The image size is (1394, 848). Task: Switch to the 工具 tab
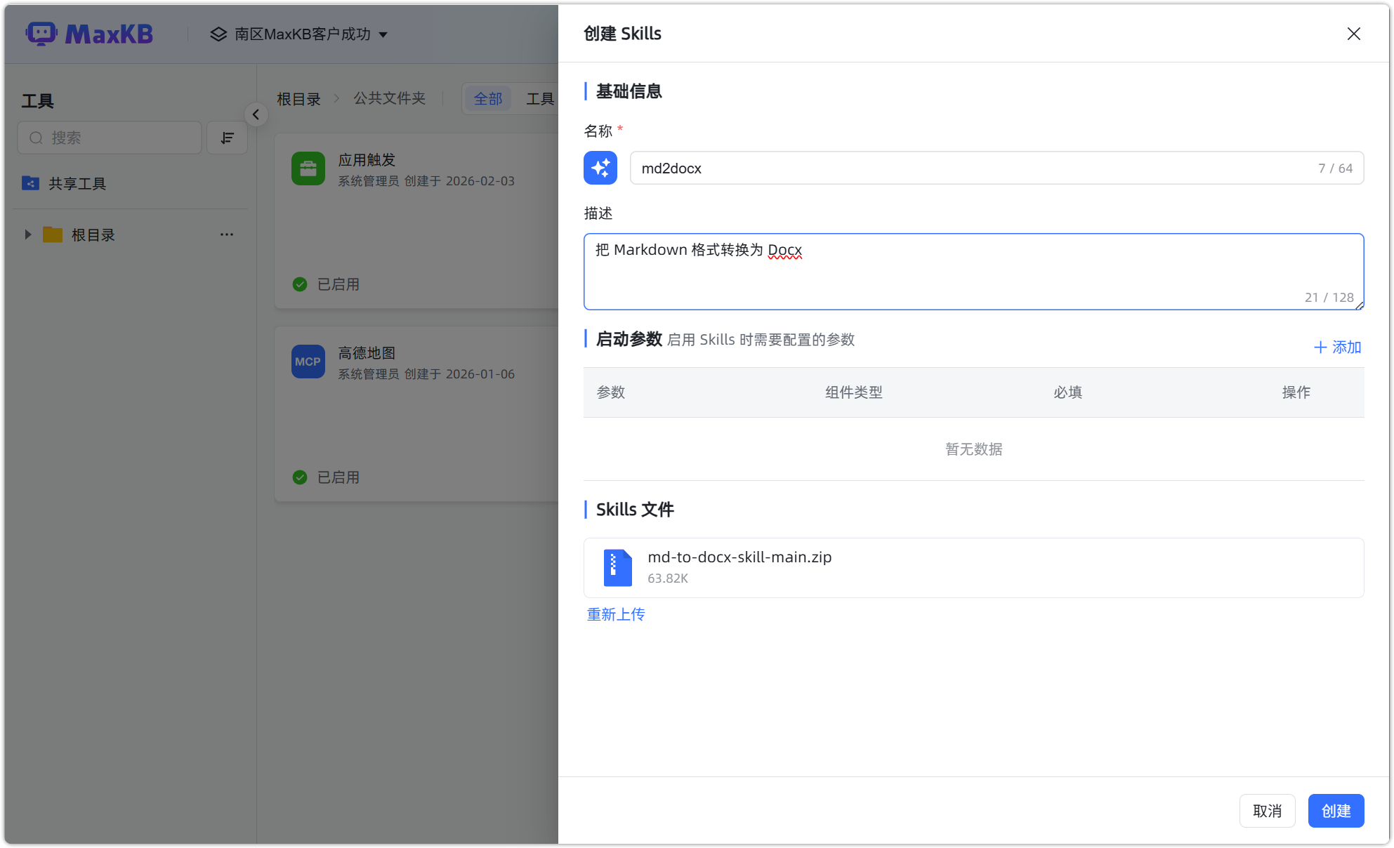540,99
